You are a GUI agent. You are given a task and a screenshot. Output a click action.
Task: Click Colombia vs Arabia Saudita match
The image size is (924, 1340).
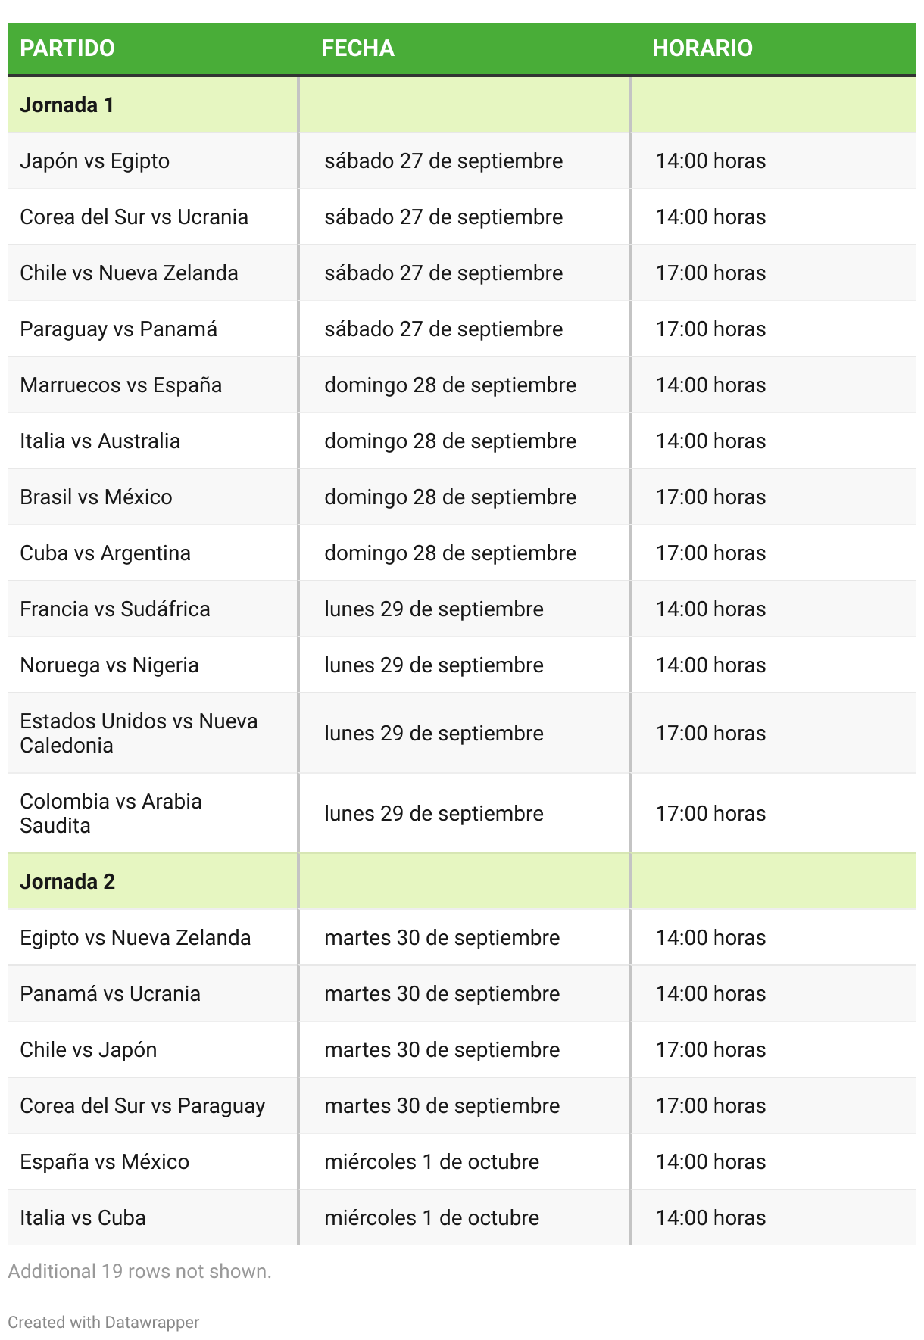click(x=111, y=813)
